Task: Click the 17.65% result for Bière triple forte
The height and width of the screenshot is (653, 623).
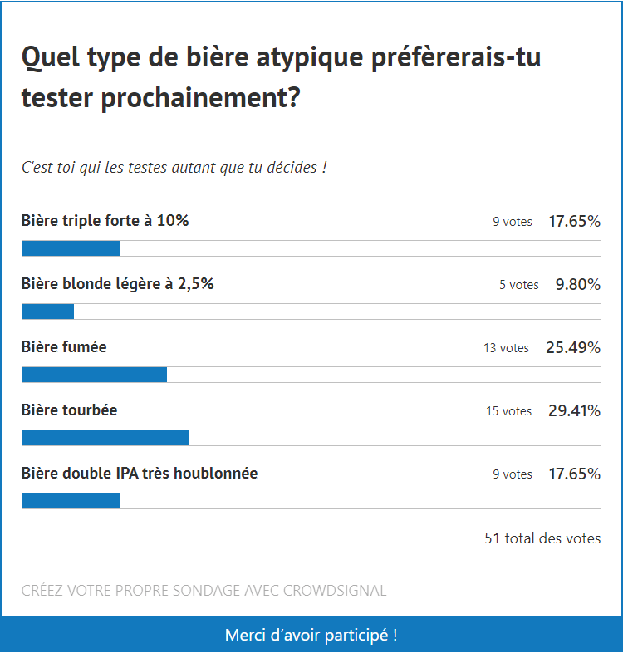Action: point(574,221)
